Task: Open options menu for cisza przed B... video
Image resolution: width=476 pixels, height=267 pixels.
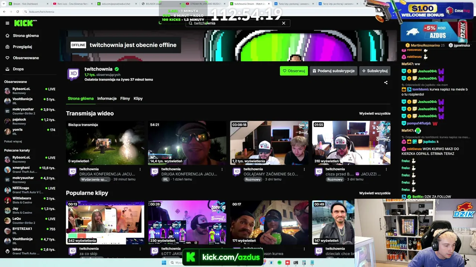Action: coord(386,169)
